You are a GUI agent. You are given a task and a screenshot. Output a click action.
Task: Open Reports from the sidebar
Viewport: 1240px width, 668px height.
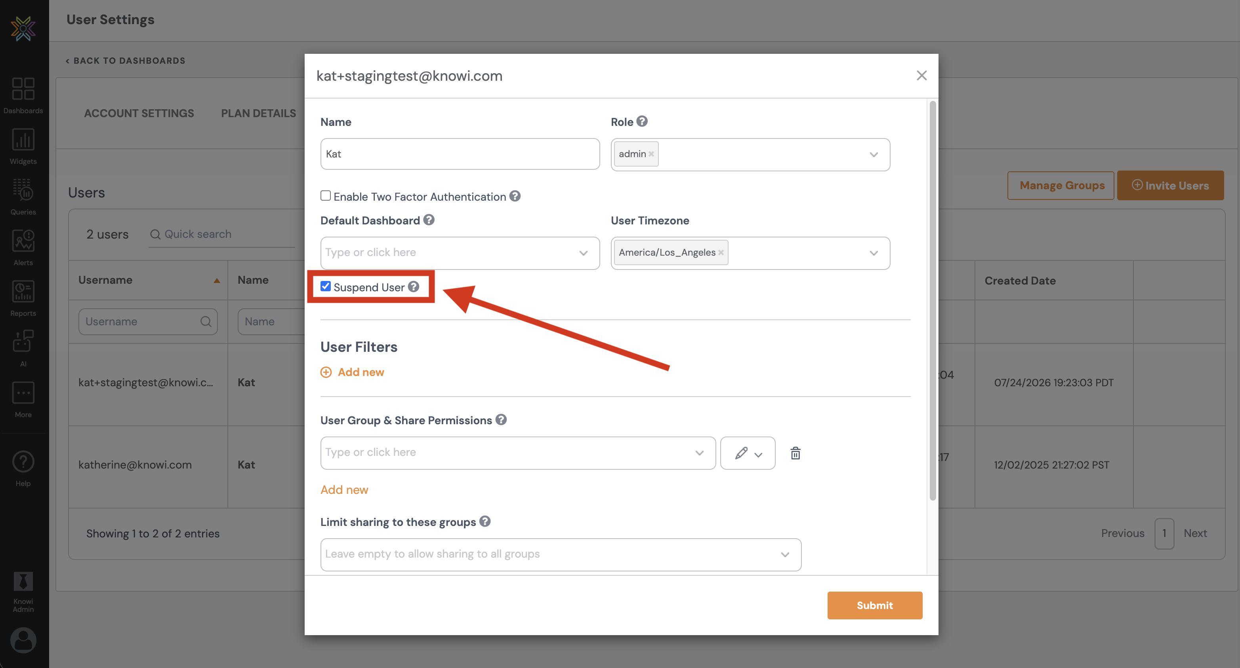pyautogui.click(x=23, y=298)
